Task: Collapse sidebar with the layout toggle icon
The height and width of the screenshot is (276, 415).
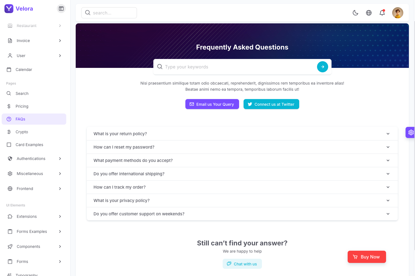Action: click(61, 9)
